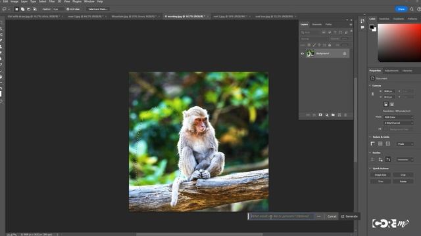Toggle Lock position icon
421x236 pixels.
[319, 45]
